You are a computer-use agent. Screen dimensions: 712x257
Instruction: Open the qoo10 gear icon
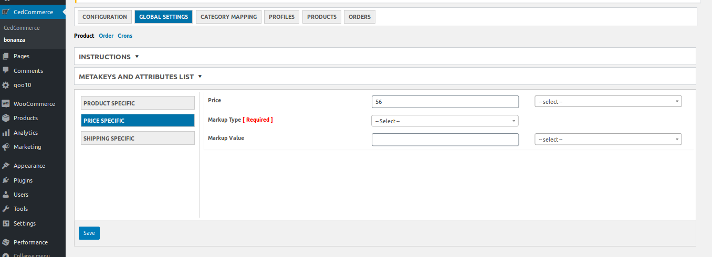[x=6, y=85]
